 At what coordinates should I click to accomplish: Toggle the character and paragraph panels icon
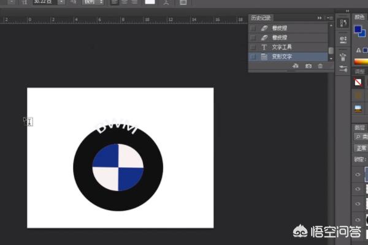coord(183,2)
